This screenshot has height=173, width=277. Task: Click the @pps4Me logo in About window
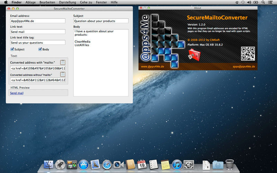[162, 40]
